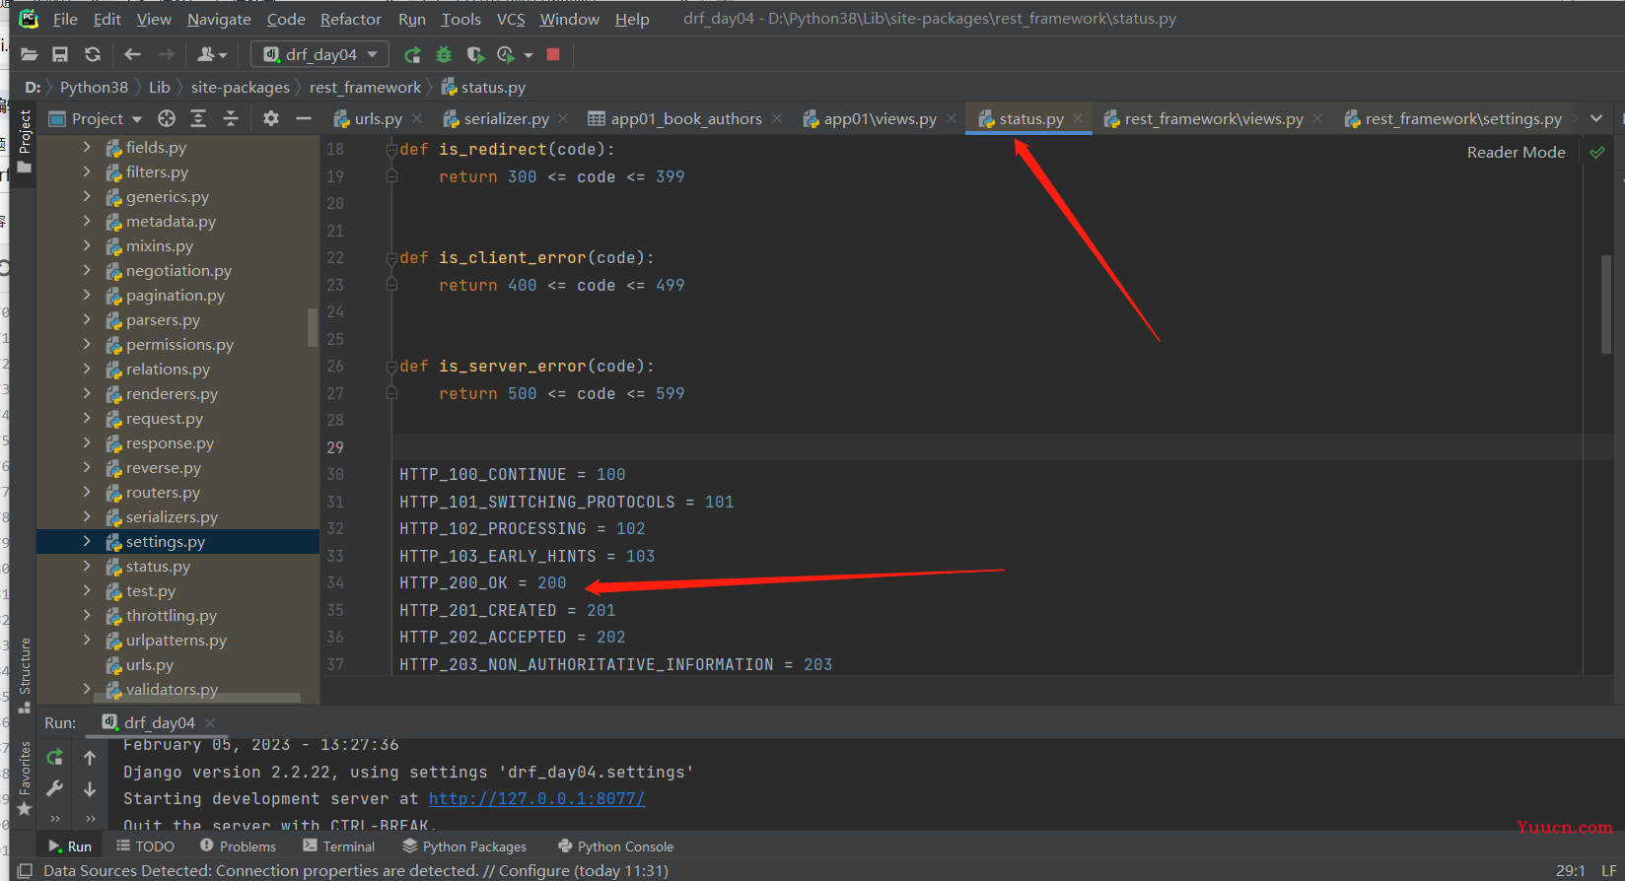Move down the stack trace with down arrow

(x=90, y=788)
